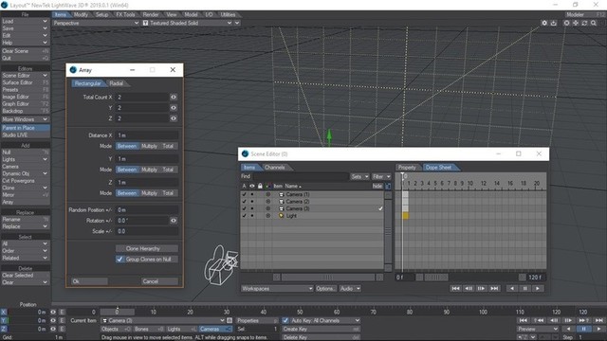Jump main timeline to first frame
The height and width of the screenshot is (341, 607).
click(x=523, y=320)
